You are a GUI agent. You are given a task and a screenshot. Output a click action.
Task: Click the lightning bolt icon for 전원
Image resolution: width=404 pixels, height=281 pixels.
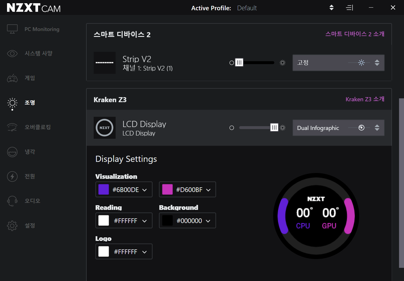coord(12,177)
